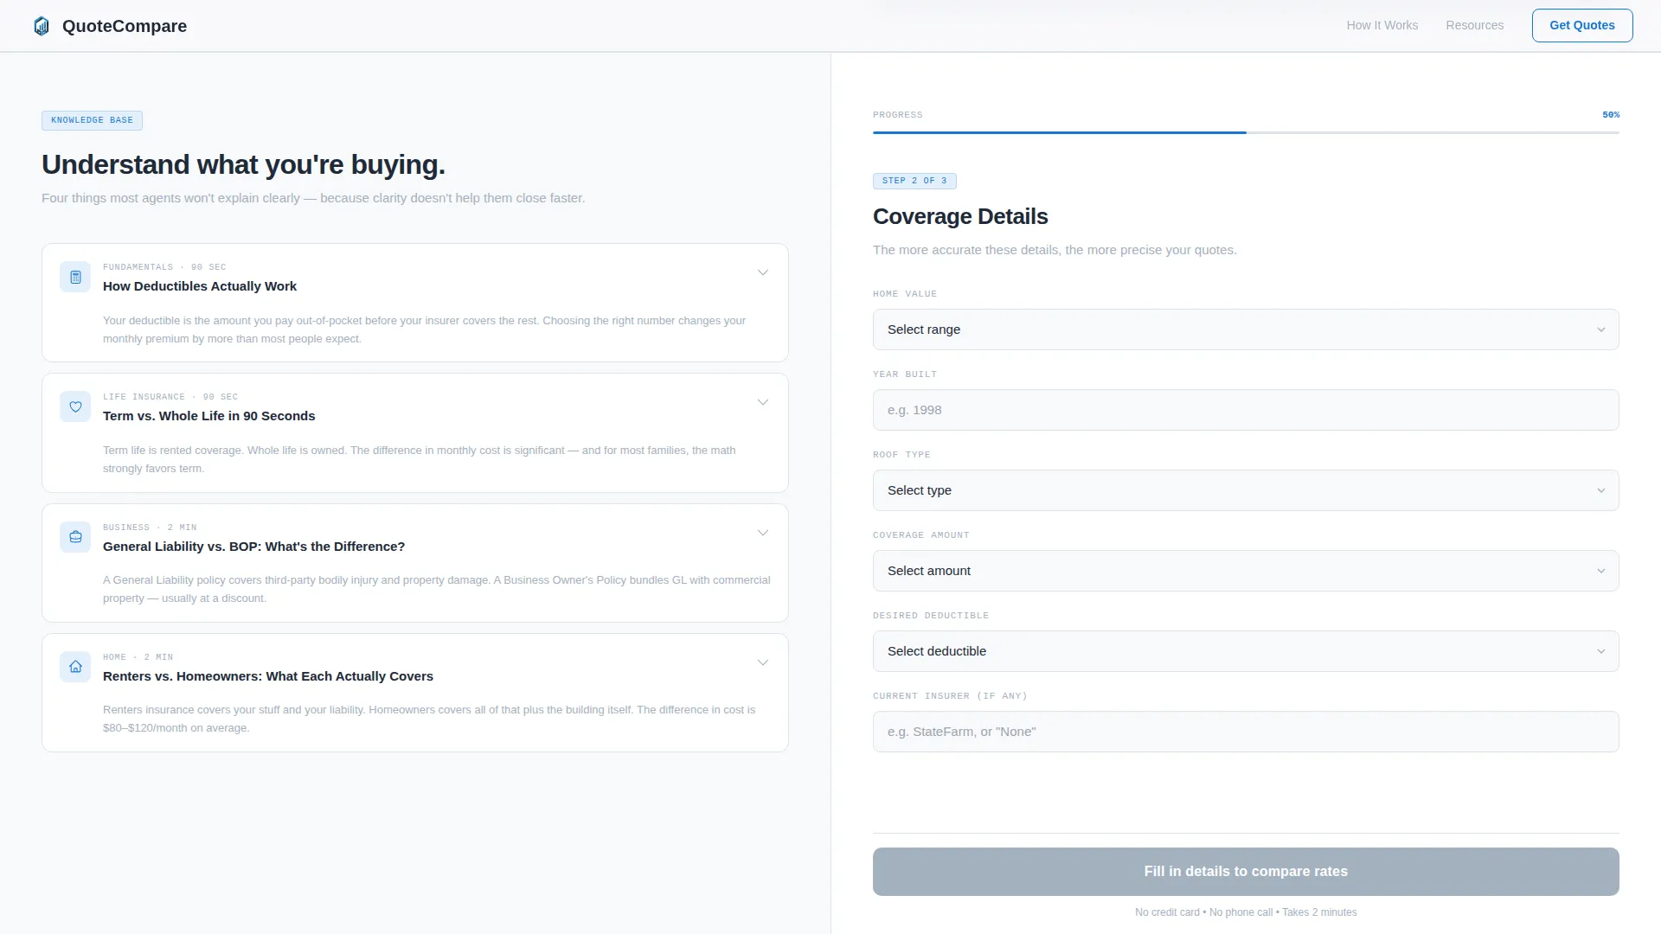Open How It Works nav link
The width and height of the screenshot is (1661, 934).
(1382, 25)
